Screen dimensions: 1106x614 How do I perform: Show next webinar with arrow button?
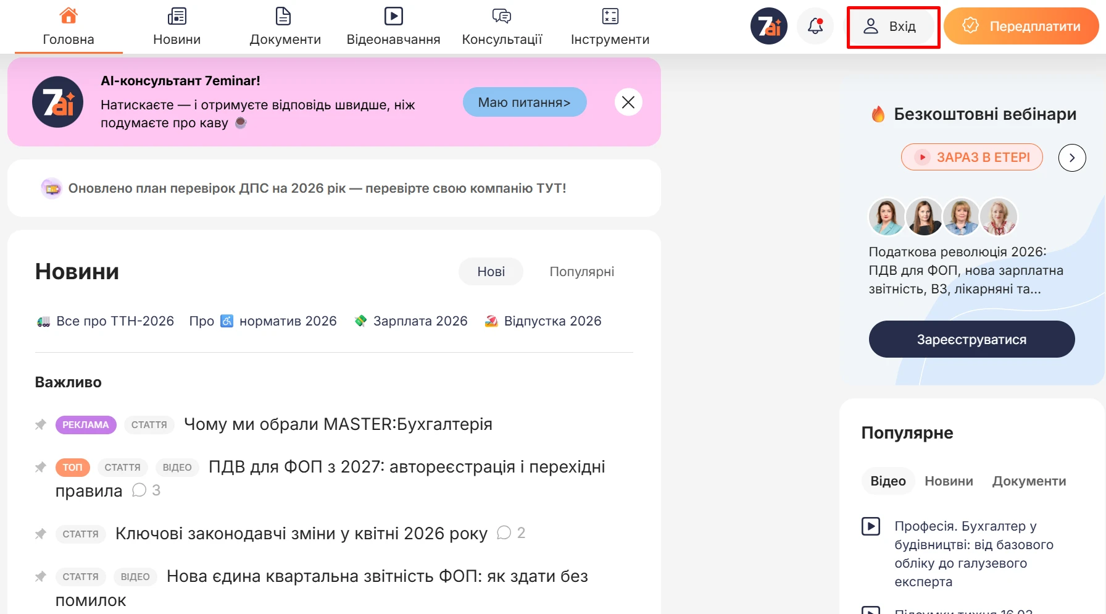click(x=1072, y=158)
